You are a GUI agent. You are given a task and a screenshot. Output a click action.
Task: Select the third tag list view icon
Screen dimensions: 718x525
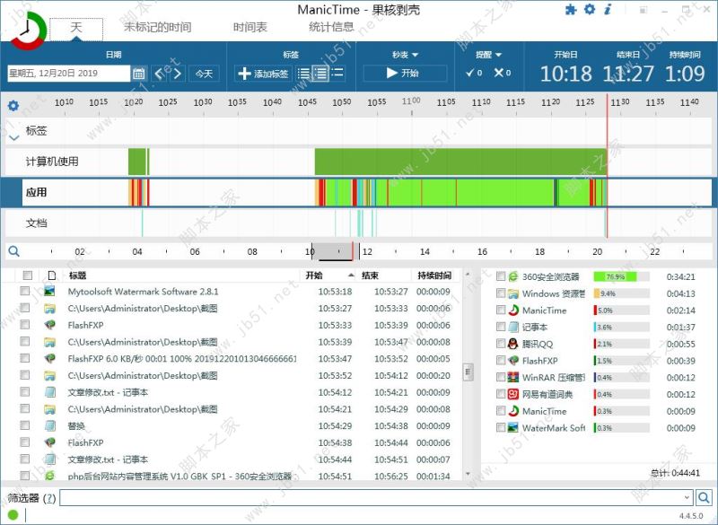[337, 74]
